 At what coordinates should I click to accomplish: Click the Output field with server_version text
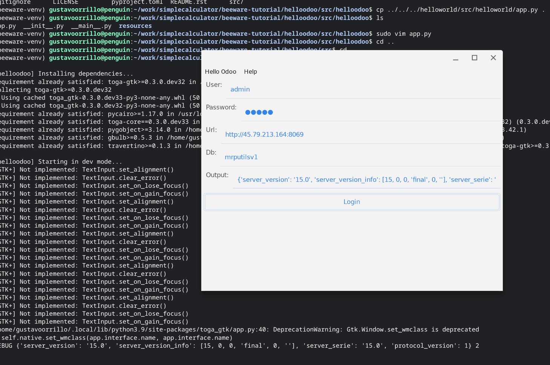367,179
